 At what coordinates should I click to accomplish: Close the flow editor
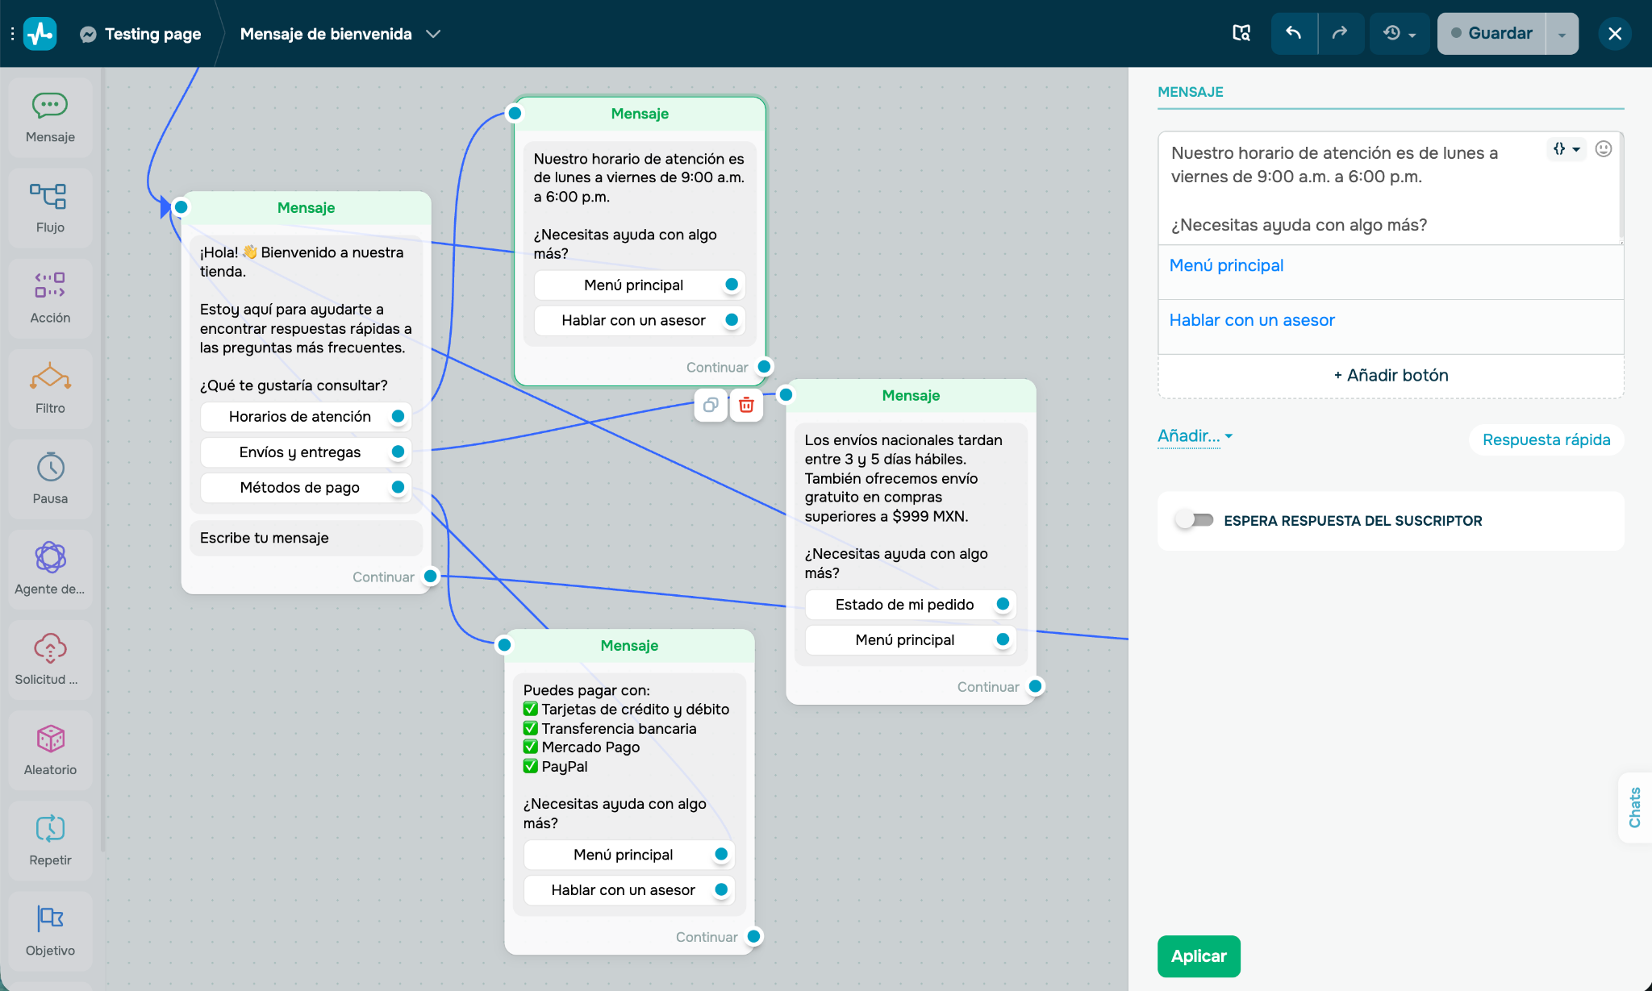pos(1615,33)
